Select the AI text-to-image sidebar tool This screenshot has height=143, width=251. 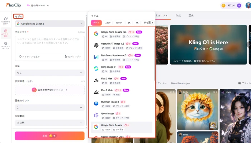click(6, 33)
